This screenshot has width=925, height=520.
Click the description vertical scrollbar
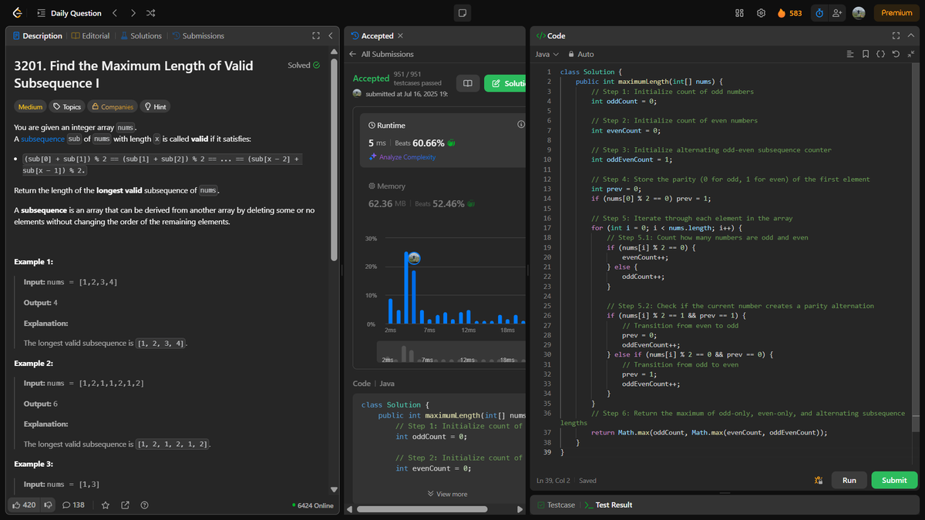coord(334,160)
